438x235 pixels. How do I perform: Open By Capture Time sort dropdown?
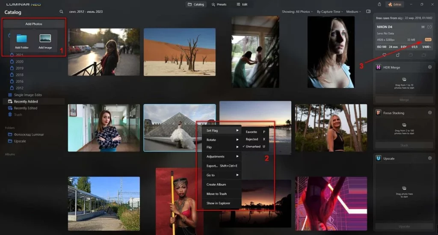point(330,12)
